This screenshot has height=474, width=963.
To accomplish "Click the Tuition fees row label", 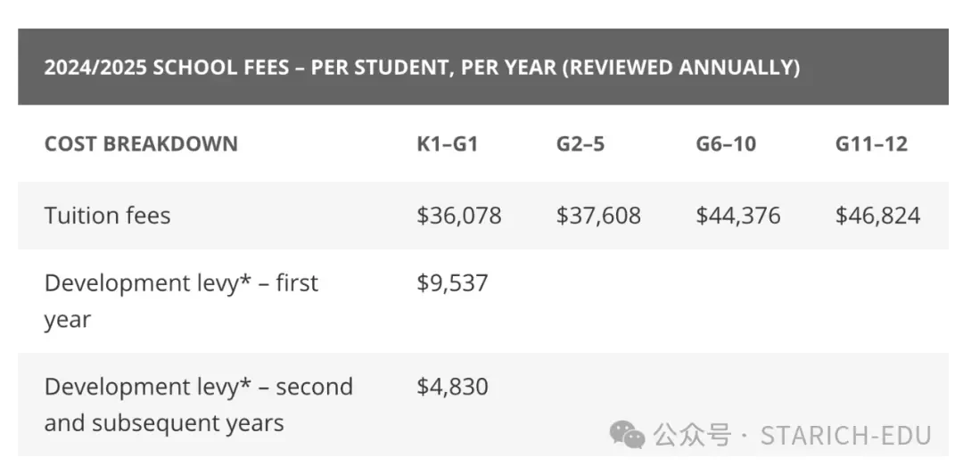I will pyautogui.click(x=108, y=216).
